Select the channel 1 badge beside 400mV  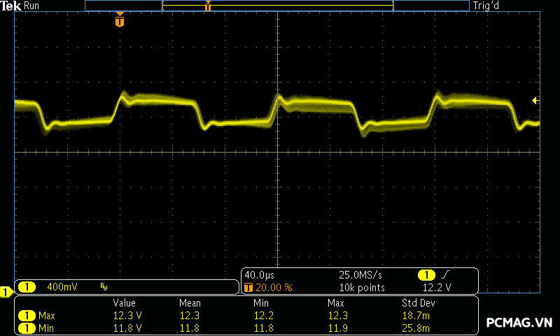coord(27,287)
